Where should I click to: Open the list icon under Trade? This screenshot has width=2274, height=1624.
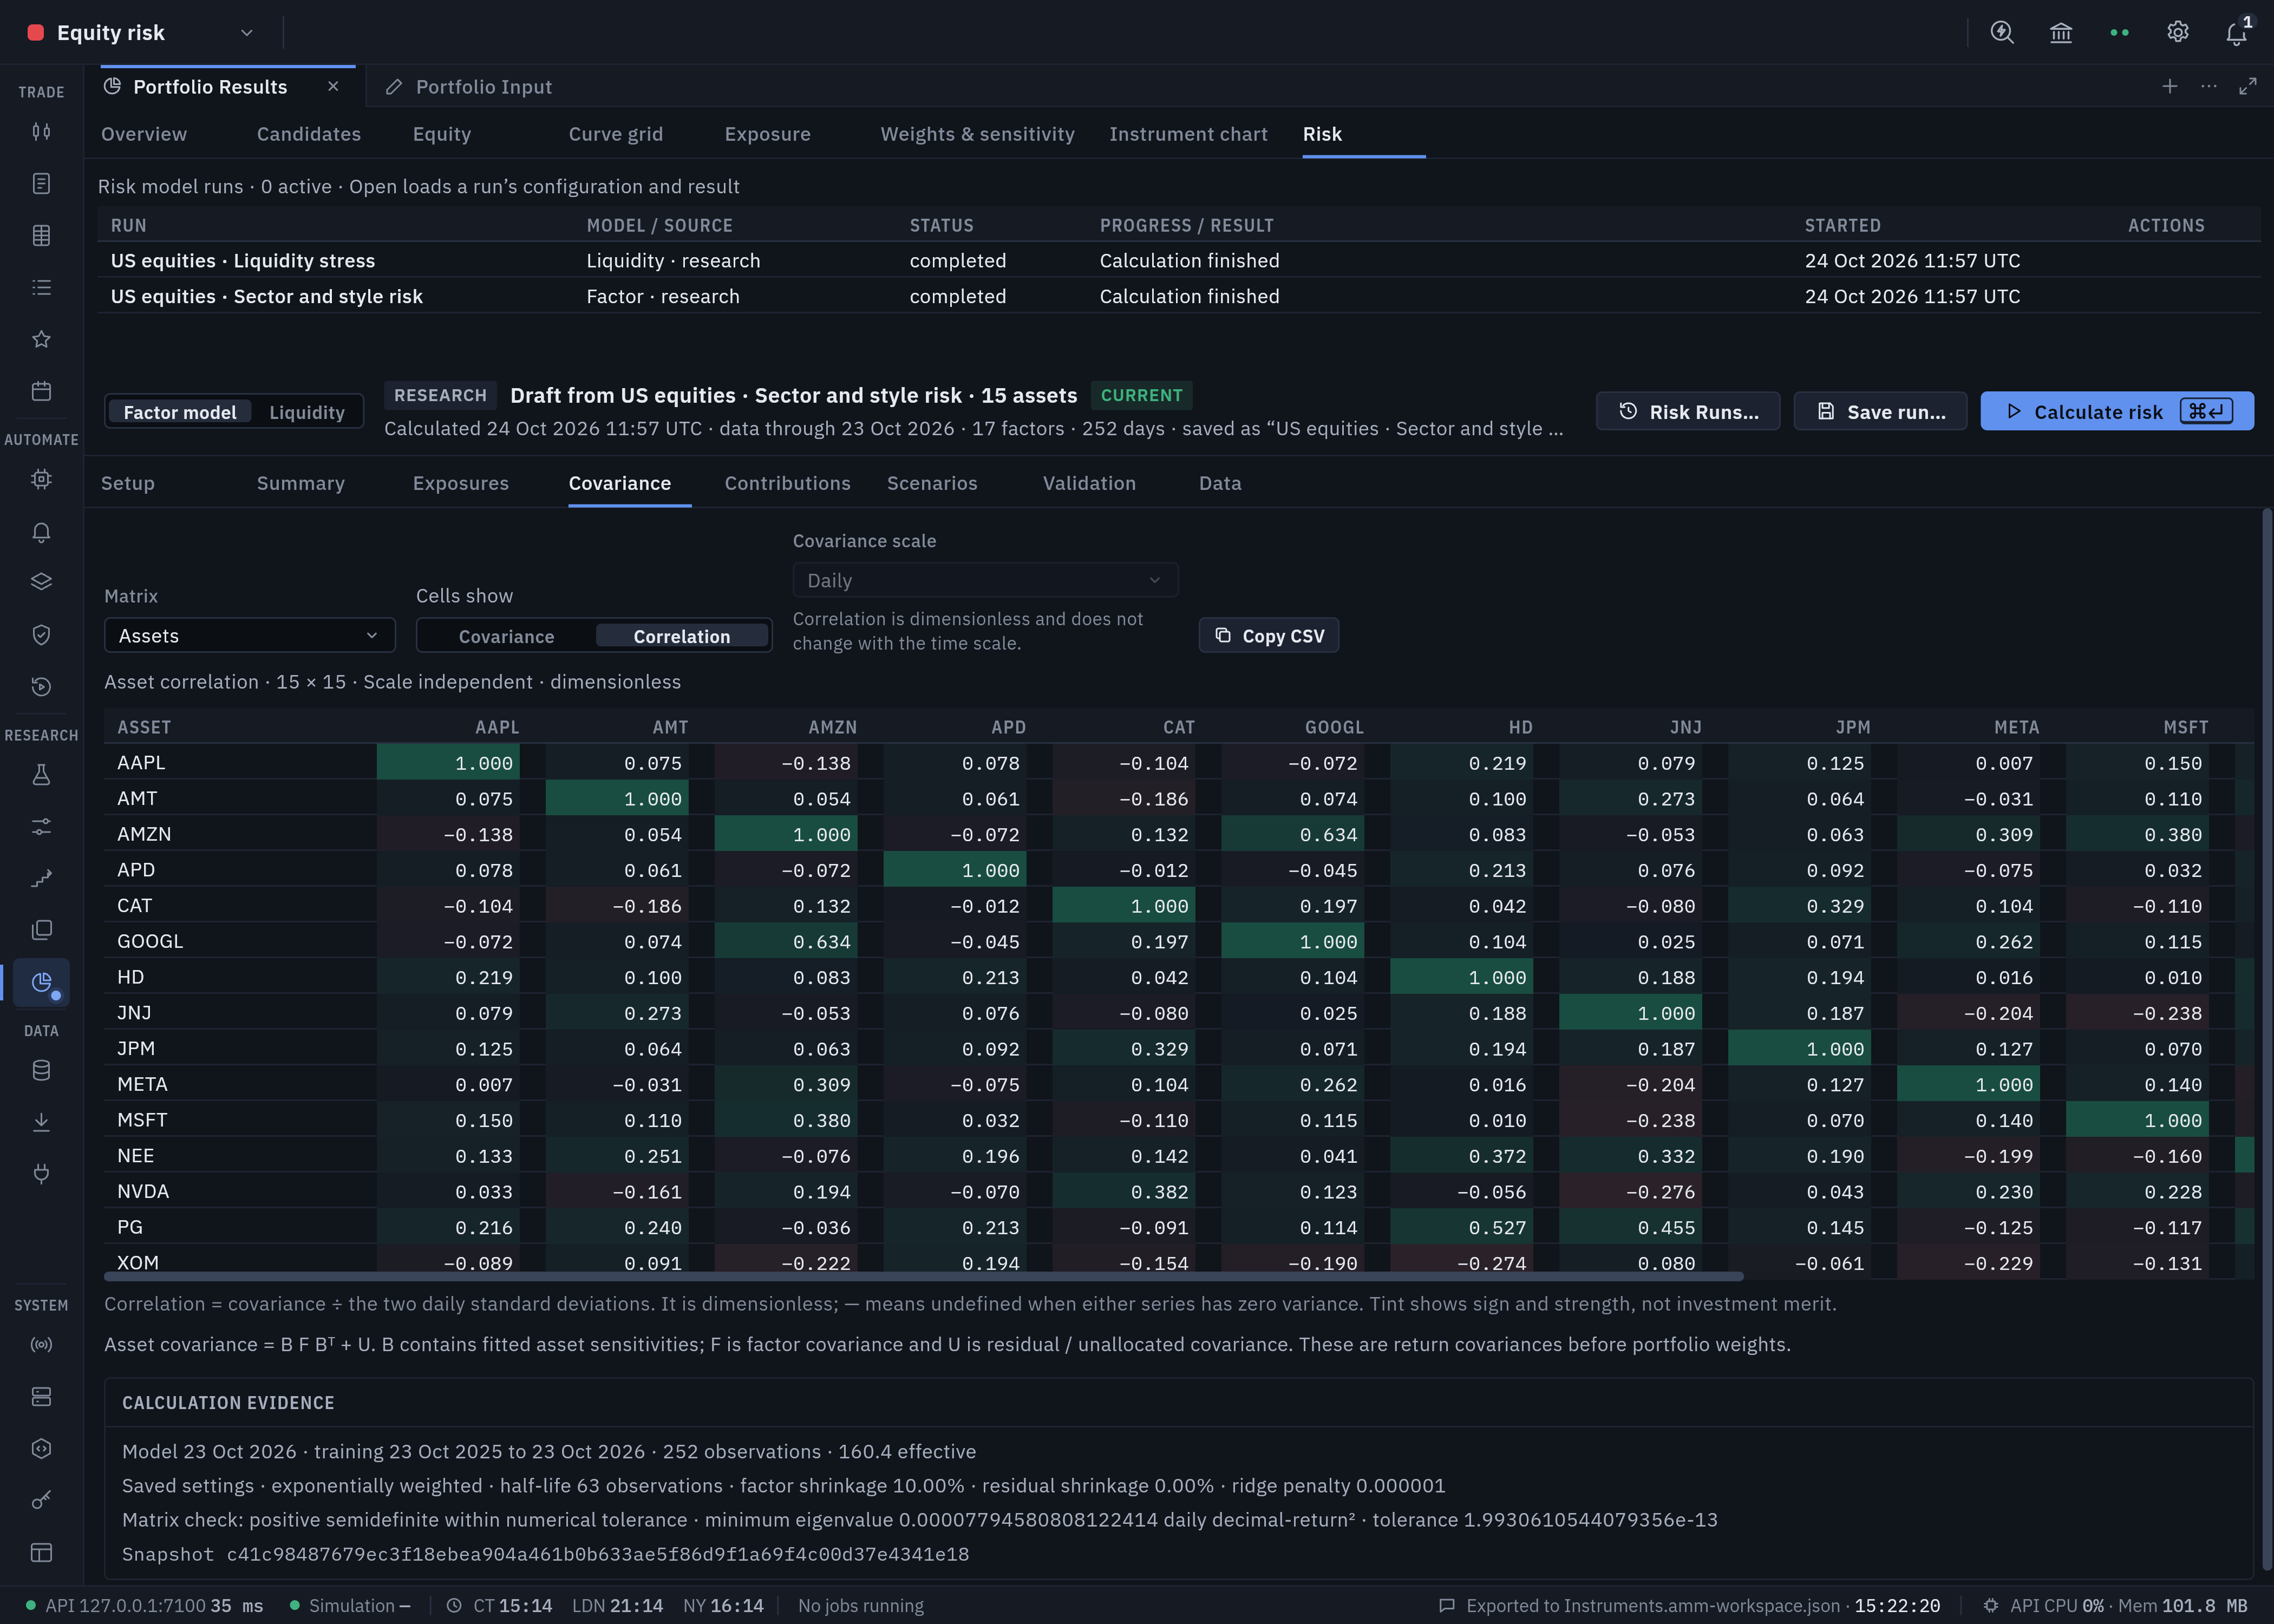(x=41, y=288)
